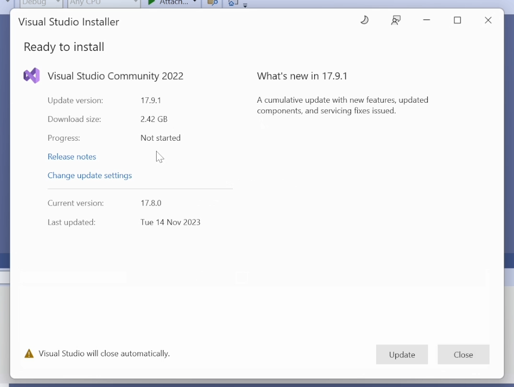Click the Visual Studio Installer title text
The width and height of the screenshot is (514, 387).
[x=69, y=22]
